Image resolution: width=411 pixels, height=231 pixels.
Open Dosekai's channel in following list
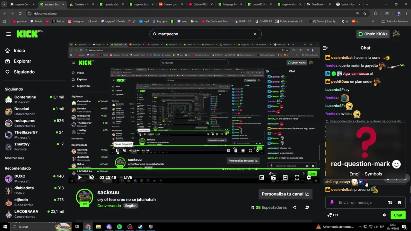(34, 111)
